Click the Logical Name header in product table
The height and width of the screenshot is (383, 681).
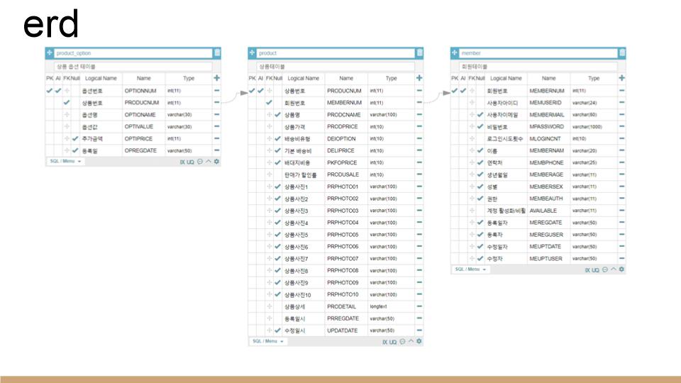303,78
